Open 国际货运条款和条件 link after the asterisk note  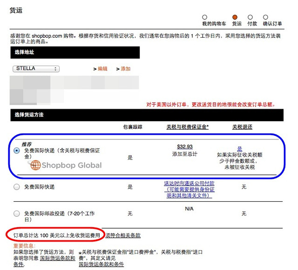(102, 264)
